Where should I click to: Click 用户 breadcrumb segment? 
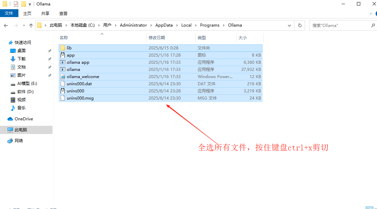(107, 25)
